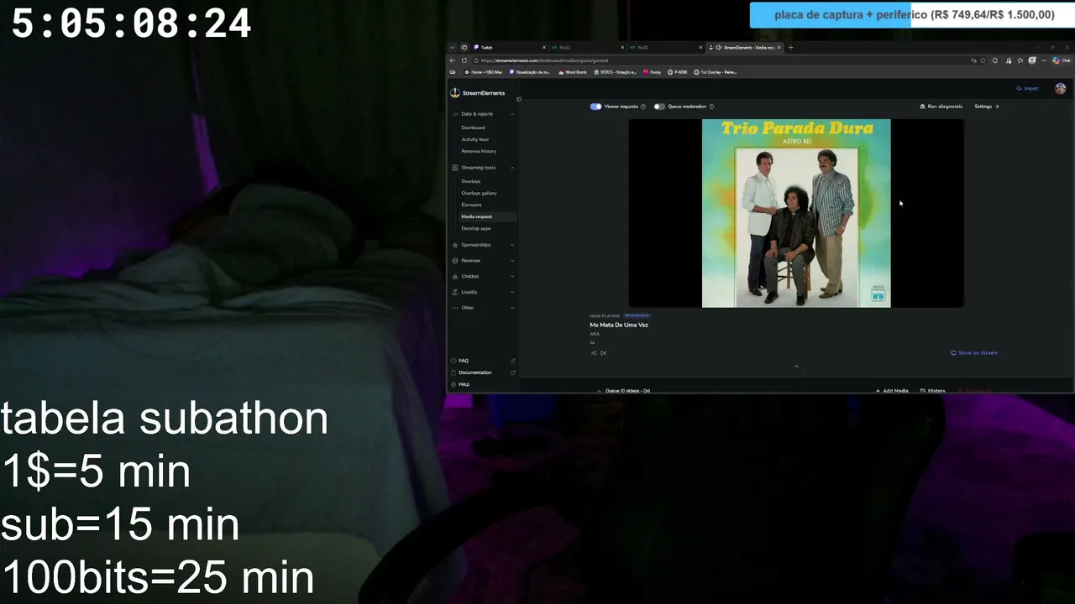Screen dimensions: 1075x604
Task: Open the FAQ link
Action: [464, 361]
